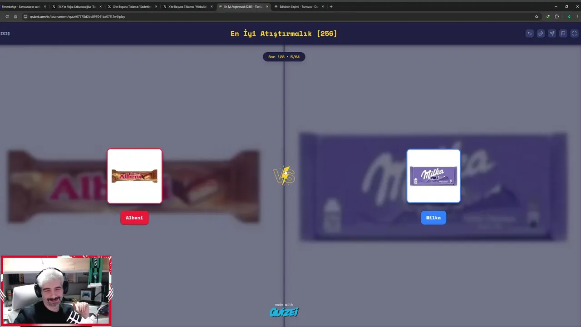Screen dimensions: 581x327
Task: Close the 'Sadettin' Boşuna Tıklama tab
Action: coord(156,7)
